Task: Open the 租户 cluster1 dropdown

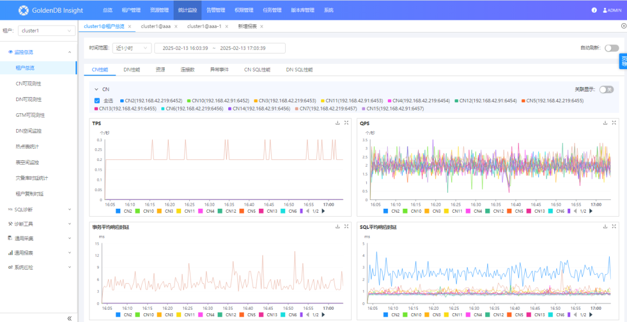Action: coord(46,30)
